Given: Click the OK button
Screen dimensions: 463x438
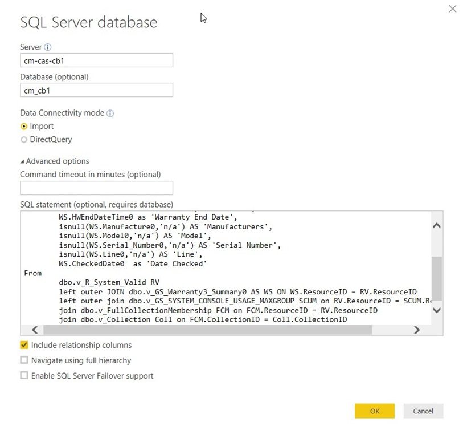Looking at the screenshot, I should click(x=374, y=411).
